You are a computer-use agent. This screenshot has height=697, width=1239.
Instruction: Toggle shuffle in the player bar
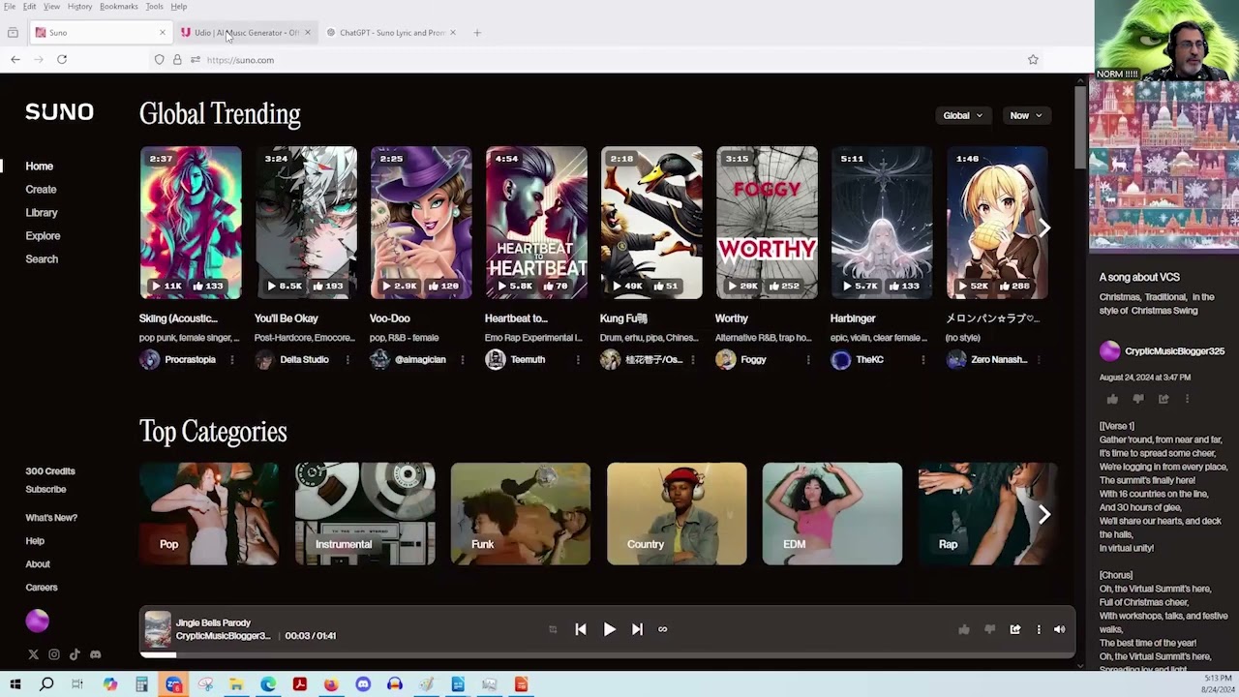(x=553, y=629)
